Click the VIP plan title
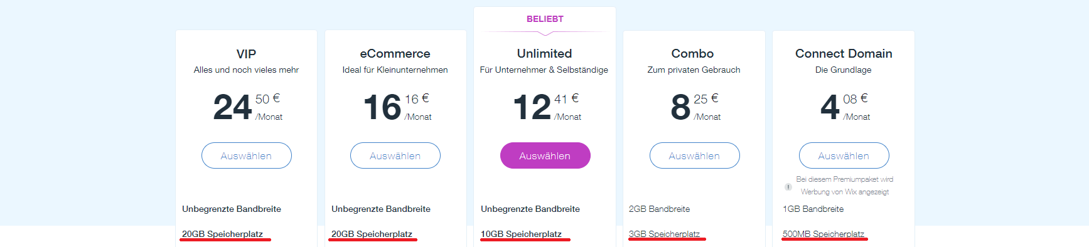Image resolution: width=1089 pixels, height=247 pixels. pos(246,54)
